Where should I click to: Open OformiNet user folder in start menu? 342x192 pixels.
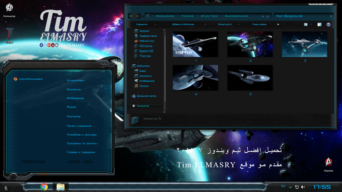tap(76, 80)
